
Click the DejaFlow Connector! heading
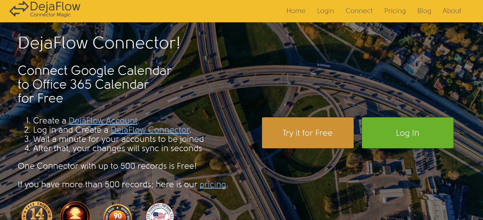pyautogui.click(x=99, y=43)
